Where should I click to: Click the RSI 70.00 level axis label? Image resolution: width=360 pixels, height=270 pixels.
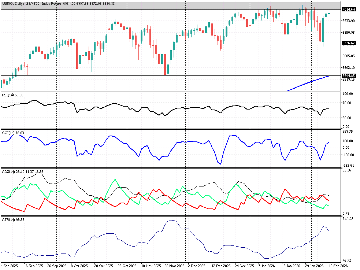coord(348,103)
